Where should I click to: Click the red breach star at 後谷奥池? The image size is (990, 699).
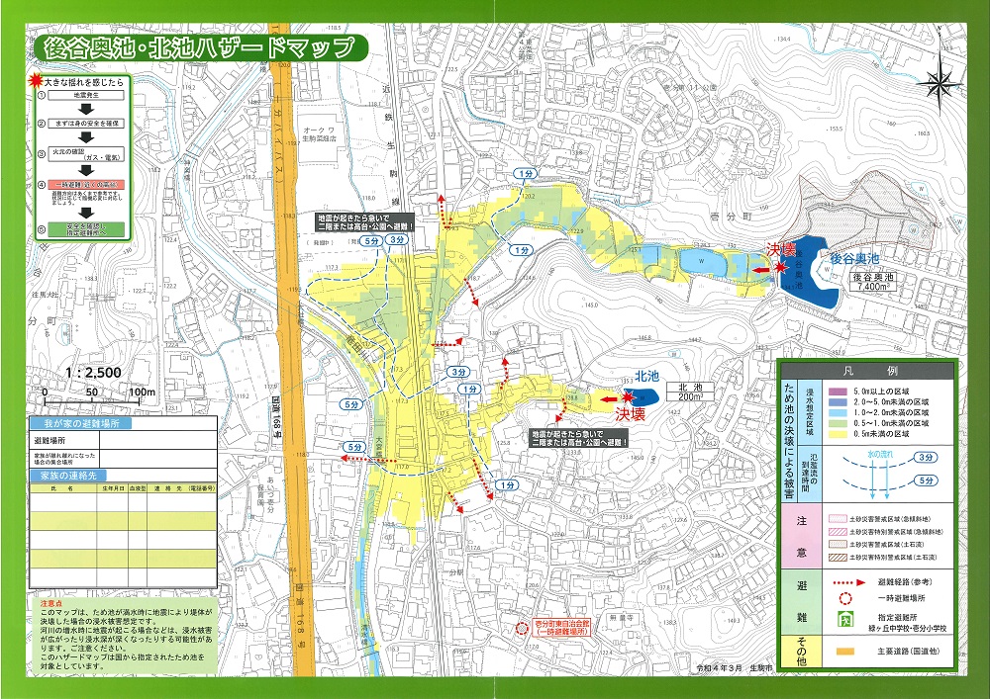tap(781, 268)
